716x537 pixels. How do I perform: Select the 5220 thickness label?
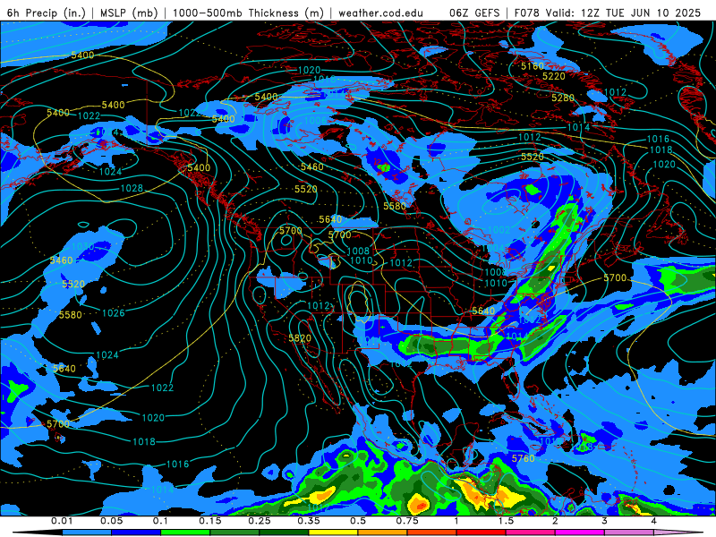click(x=553, y=76)
